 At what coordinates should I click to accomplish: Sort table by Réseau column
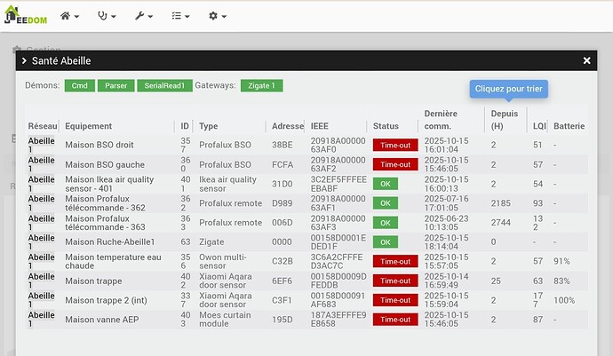pos(43,126)
